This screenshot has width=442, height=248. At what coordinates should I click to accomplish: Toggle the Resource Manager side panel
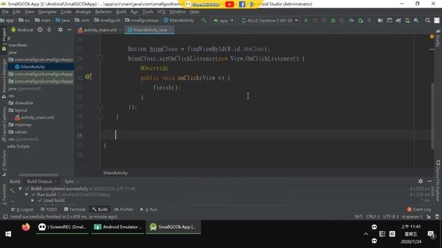click(x=4, y=78)
